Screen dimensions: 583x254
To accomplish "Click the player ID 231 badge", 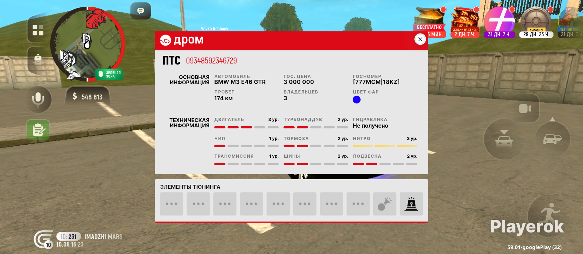I will pyautogui.click(x=69, y=237).
